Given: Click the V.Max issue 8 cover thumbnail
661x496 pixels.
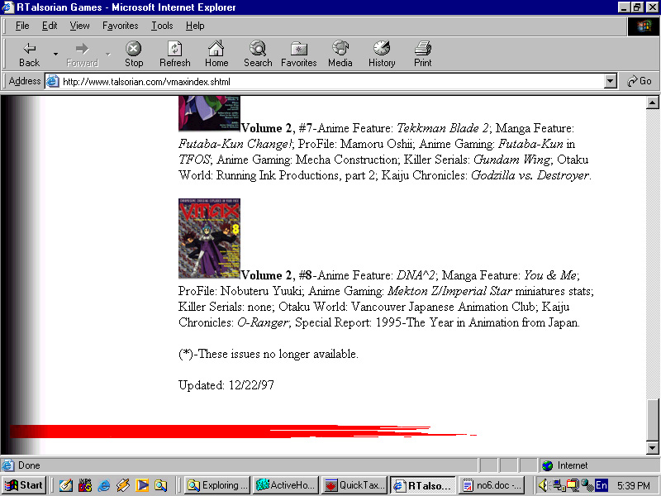Looking at the screenshot, I should (209, 238).
